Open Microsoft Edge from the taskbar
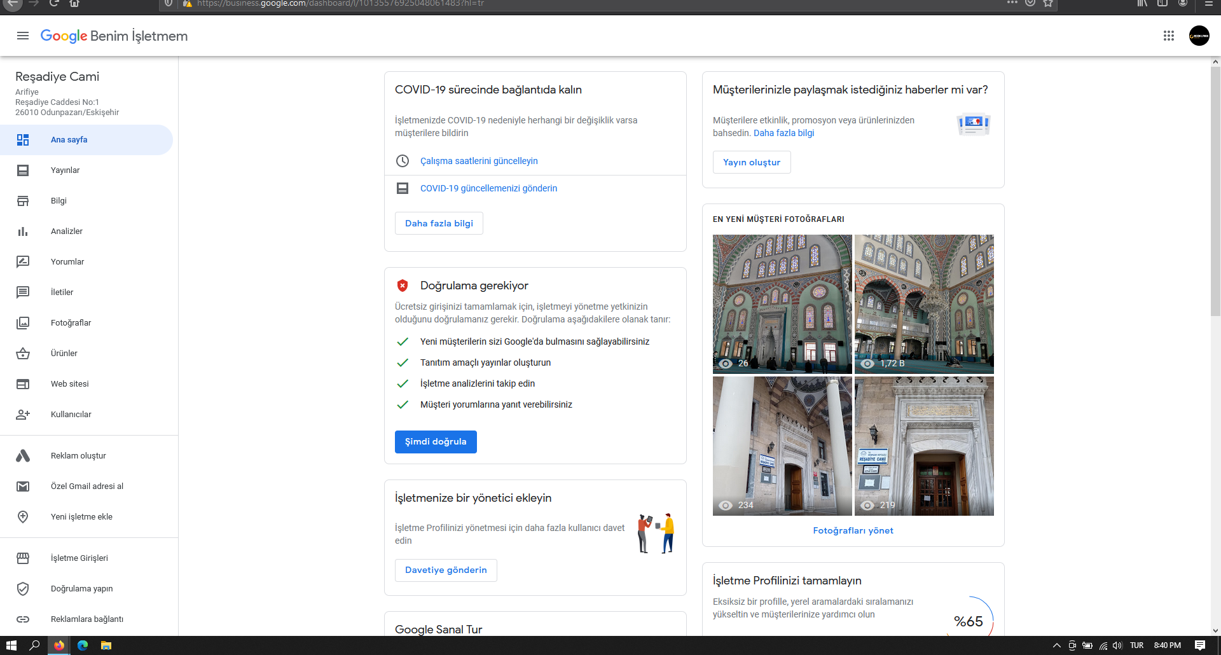1221x655 pixels. [83, 645]
